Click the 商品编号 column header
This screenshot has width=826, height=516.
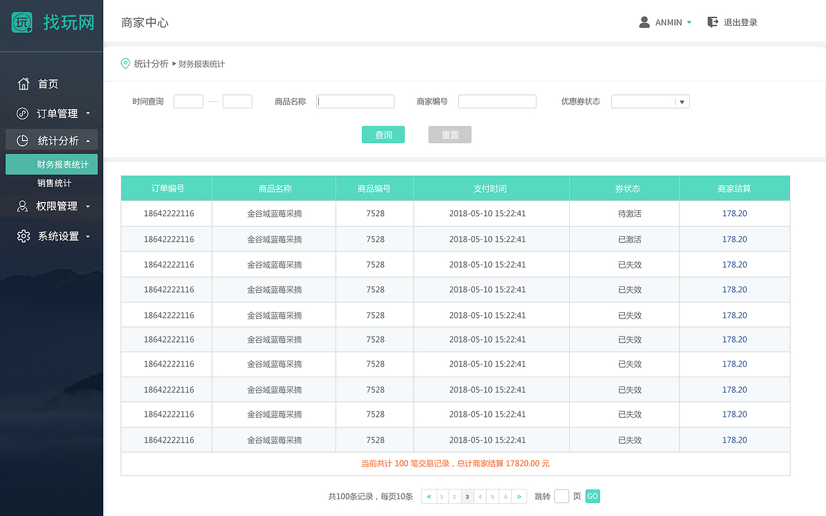pos(375,188)
